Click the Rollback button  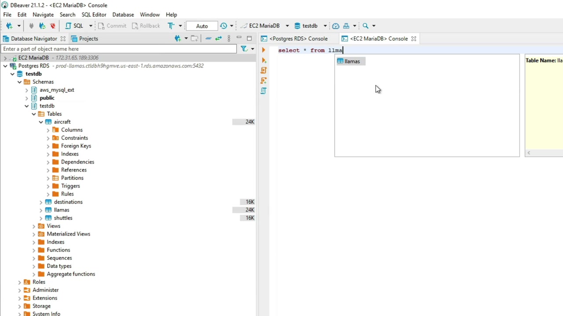pyautogui.click(x=146, y=26)
